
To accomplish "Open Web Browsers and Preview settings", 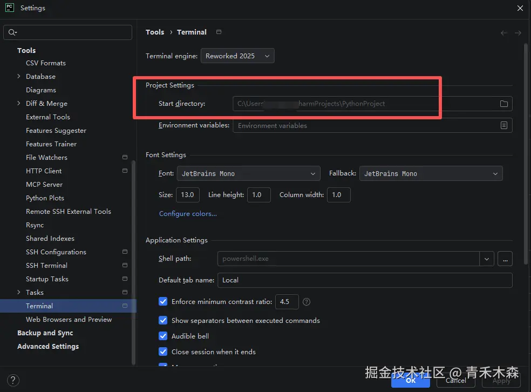I will [69, 320].
